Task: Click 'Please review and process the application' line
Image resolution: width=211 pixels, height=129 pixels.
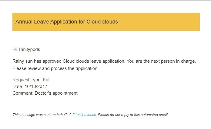Action: (x=55, y=68)
